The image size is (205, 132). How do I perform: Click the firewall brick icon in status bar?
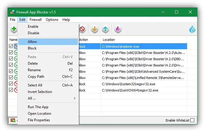coord(13,120)
